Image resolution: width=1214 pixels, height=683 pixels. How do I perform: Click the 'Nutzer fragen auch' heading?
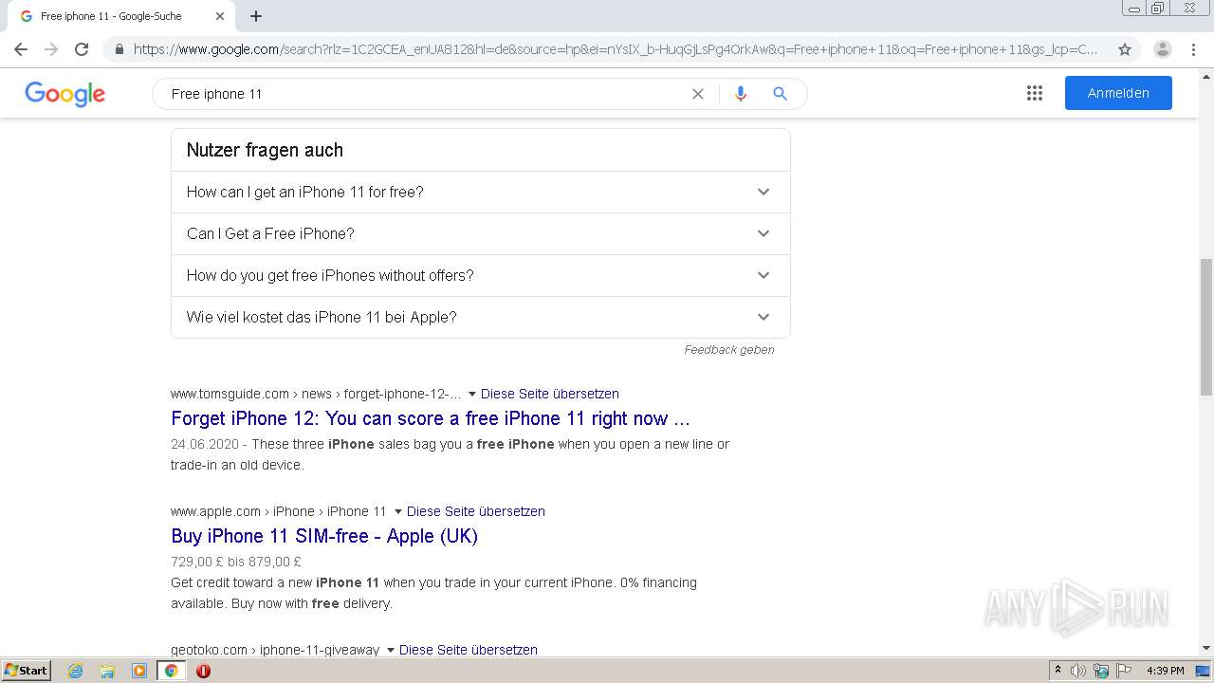click(x=265, y=150)
